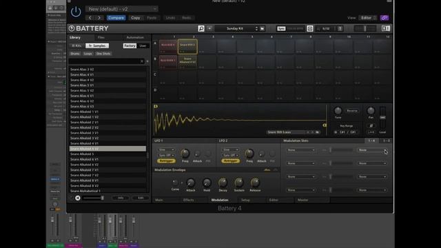Click the magnifier browser icon
The height and width of the screenshot is (248, 441).
[201, 28]
